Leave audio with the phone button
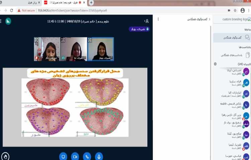Screen dimensions: 251x160 point(87,157)
